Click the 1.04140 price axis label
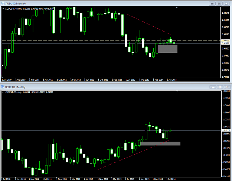The width and height of the screenshot is (232, 181). pos(225,13)
